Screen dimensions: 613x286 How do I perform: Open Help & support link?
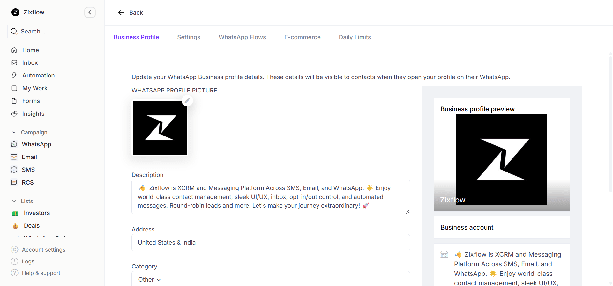click(41, 273)
